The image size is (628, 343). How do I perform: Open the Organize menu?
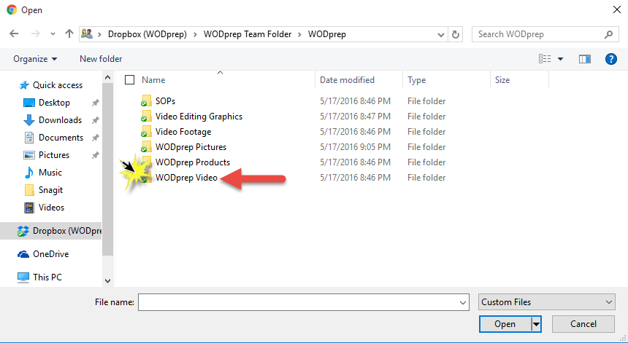(x=35, y=59)
